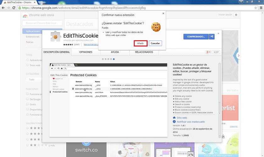Select the fifth active carousel dot
The height and width of the screenshot is (157, 264).
[x=114, y=59]
